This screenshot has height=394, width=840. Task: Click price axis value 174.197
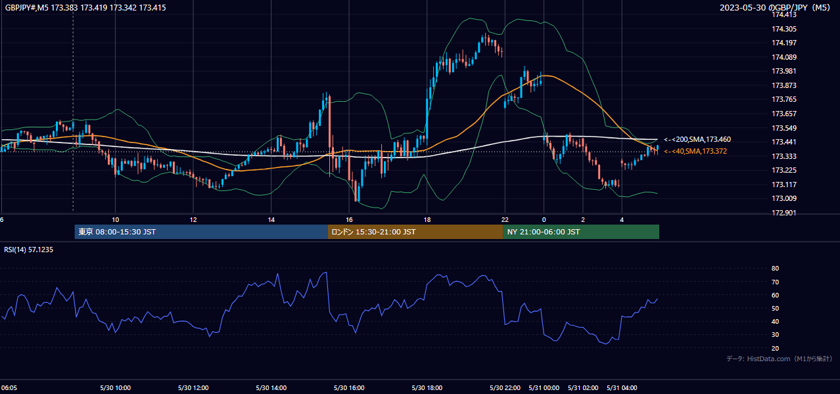tap(783, 43)
